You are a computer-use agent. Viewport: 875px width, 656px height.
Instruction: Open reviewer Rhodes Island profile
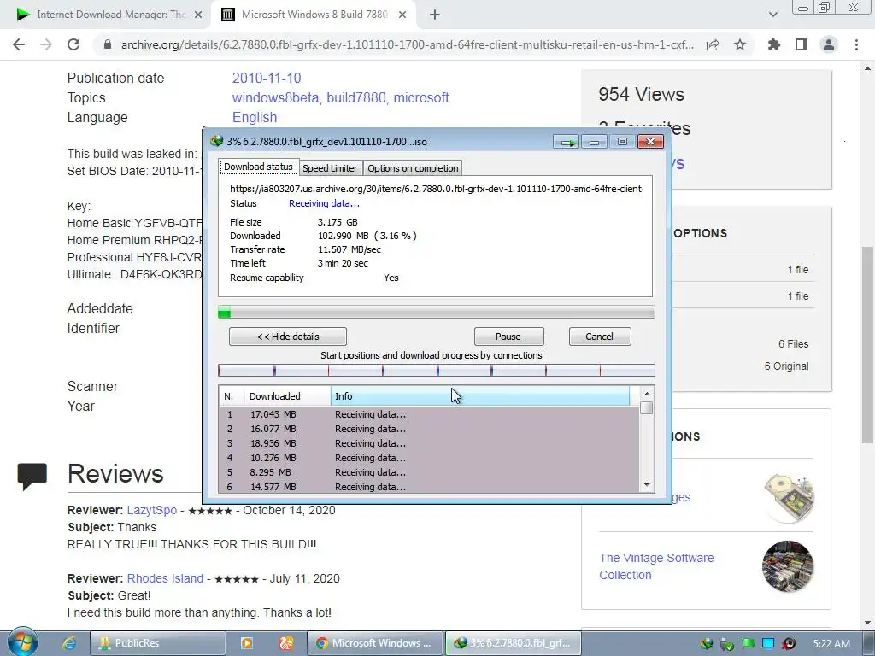(165, 578)
